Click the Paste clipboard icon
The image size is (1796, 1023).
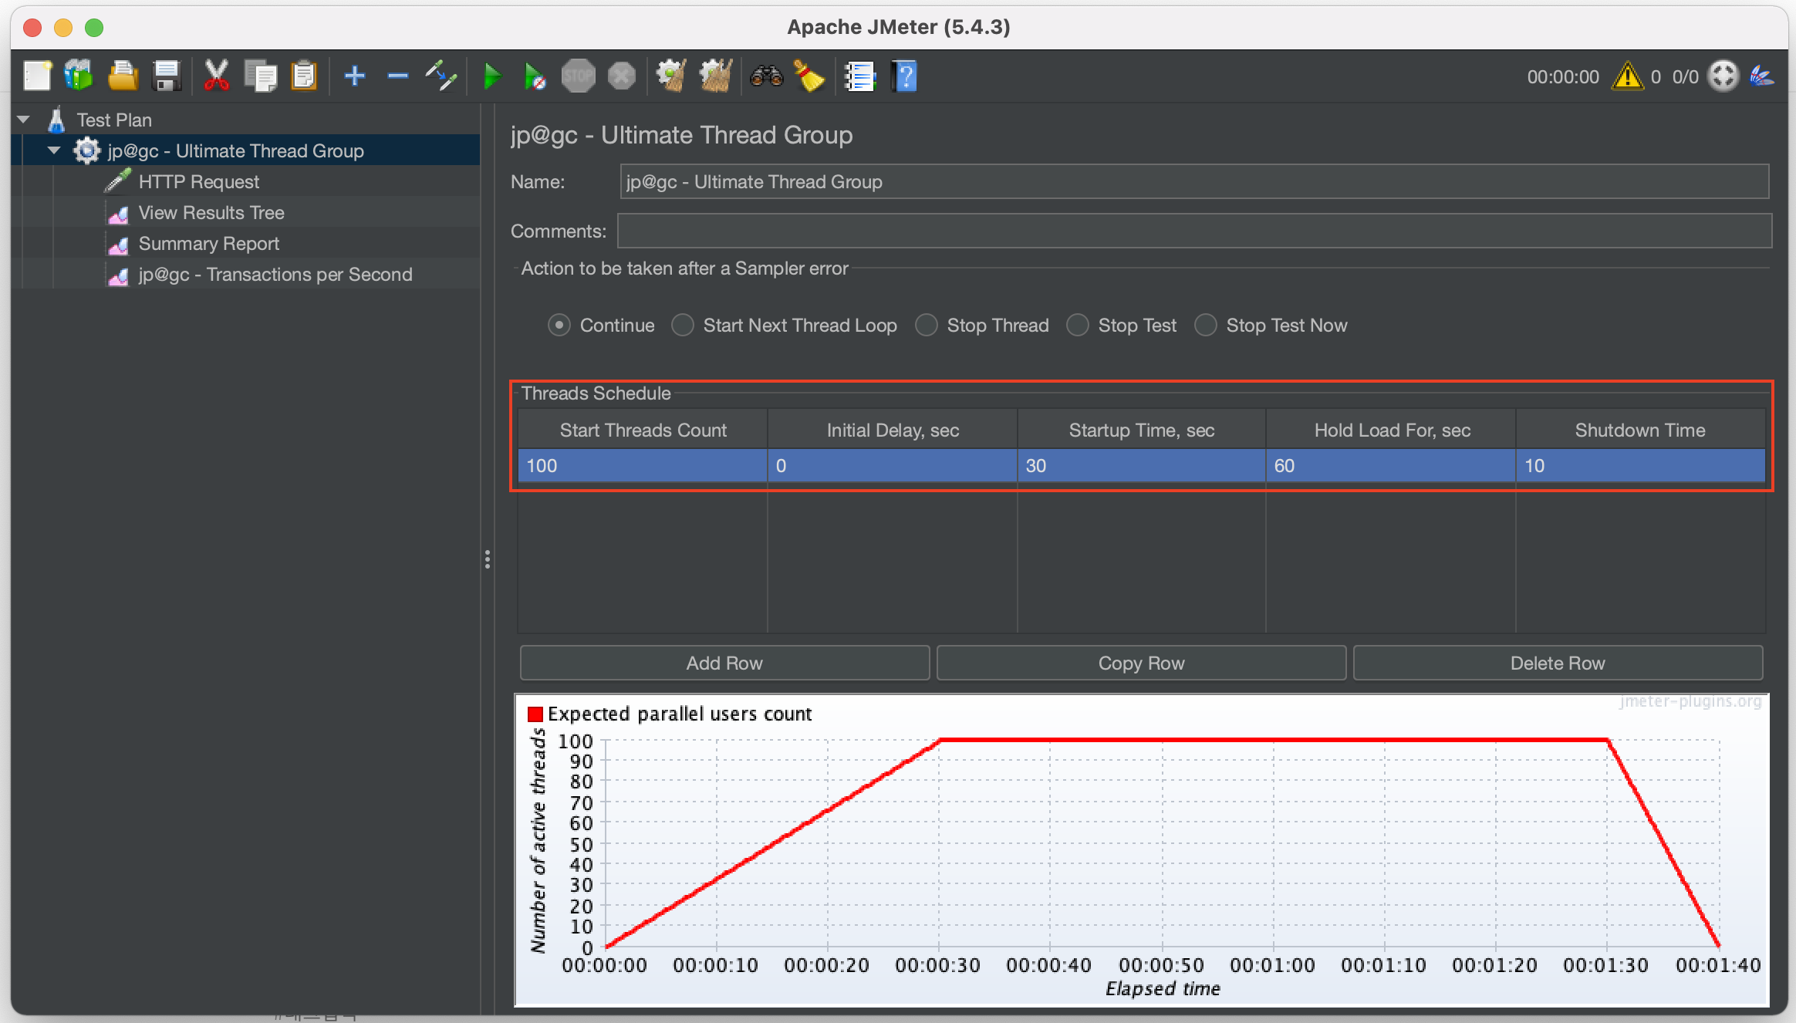304,76
